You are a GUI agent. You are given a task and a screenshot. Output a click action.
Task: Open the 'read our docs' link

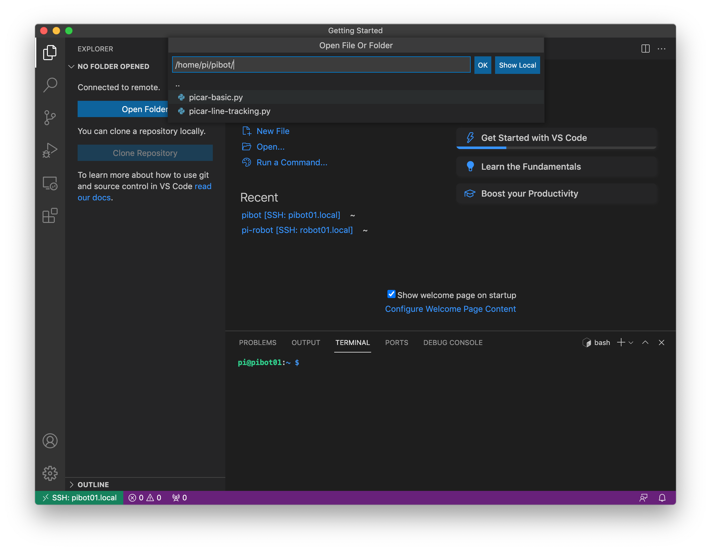click(145, 192)
